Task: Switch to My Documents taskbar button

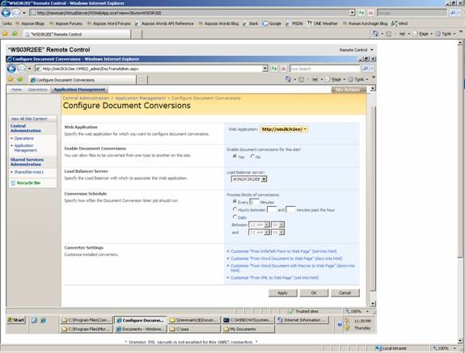Action: (x=248, y=329)
